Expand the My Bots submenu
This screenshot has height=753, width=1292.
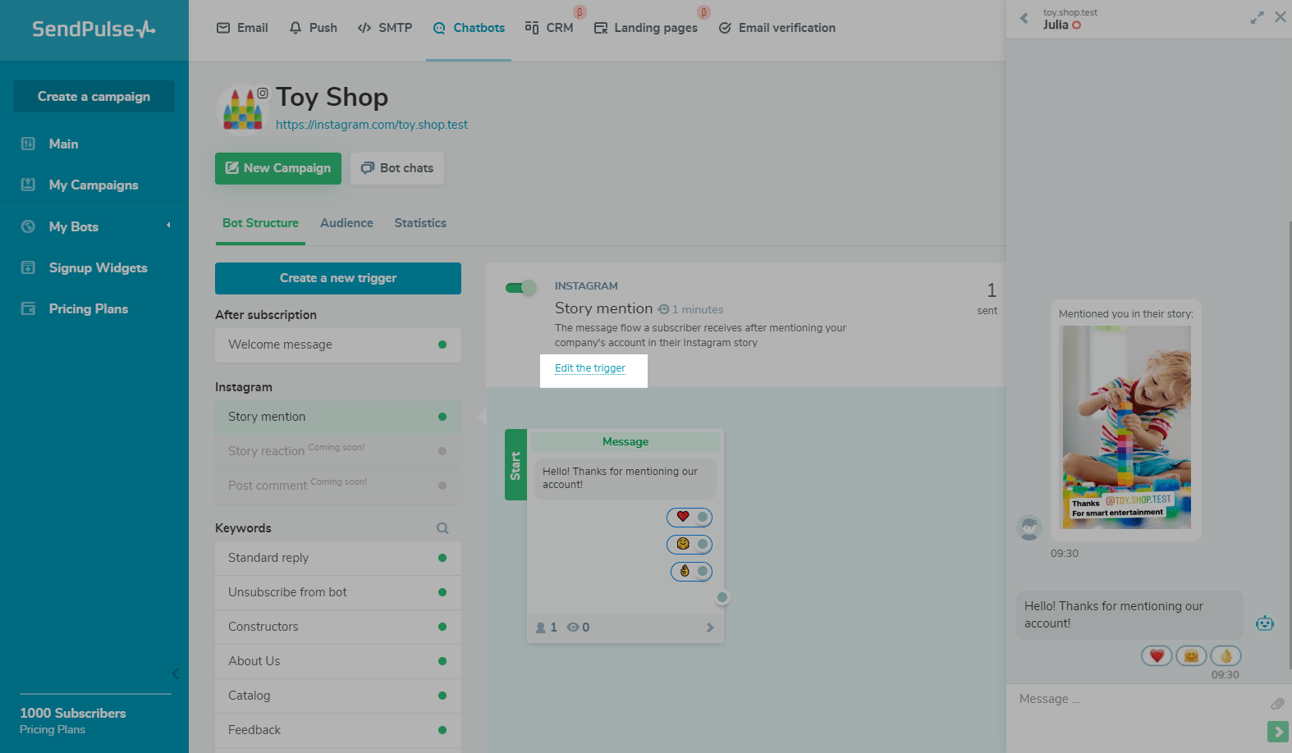pos(168,226)
